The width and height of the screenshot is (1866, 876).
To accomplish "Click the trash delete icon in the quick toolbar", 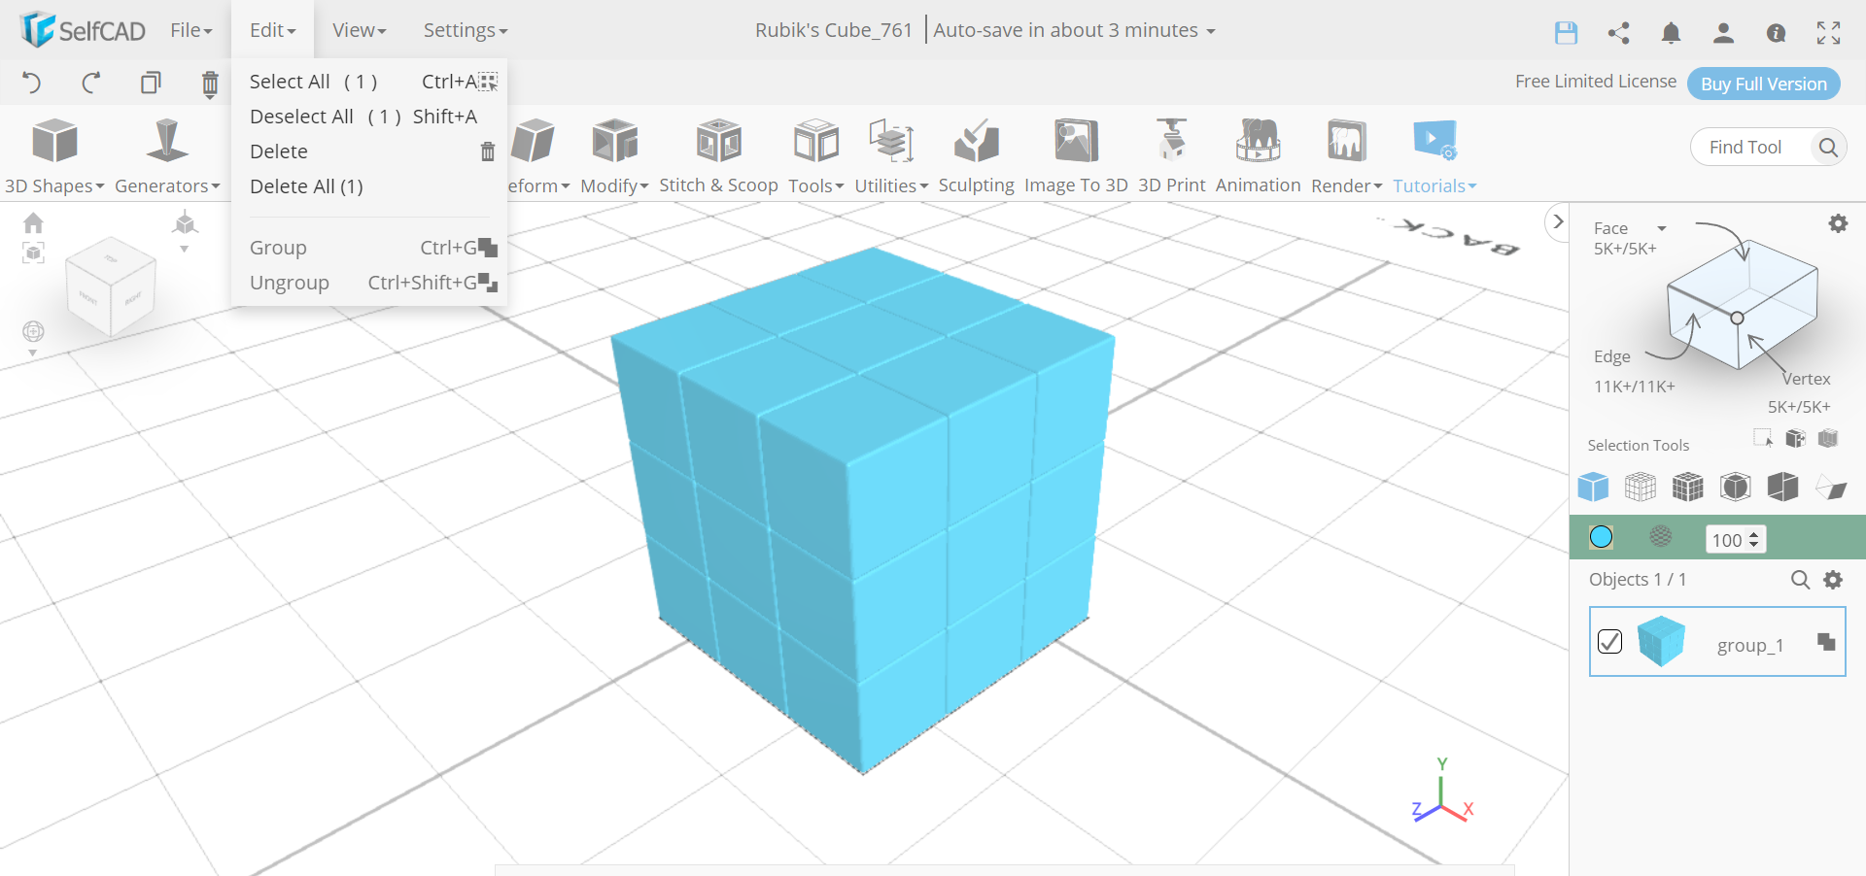I will (210, 84).
